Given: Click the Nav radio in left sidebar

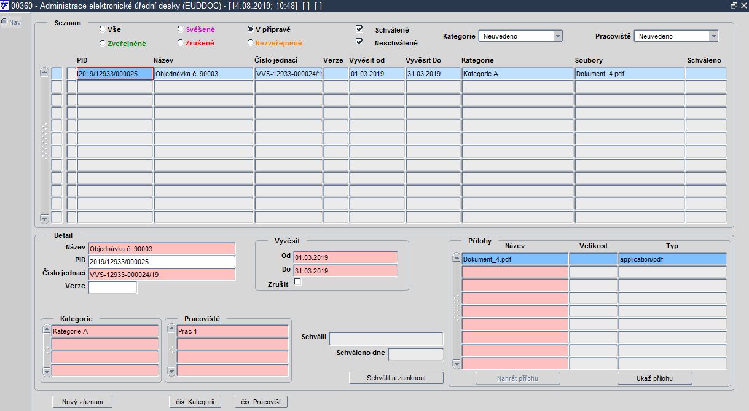Looking at the screenshot, I should coord(4,22).
